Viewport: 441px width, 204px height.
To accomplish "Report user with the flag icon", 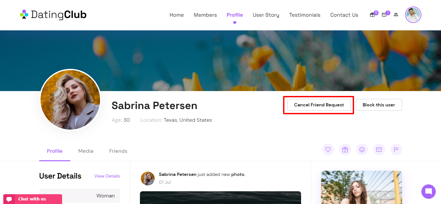I will 396,149.
